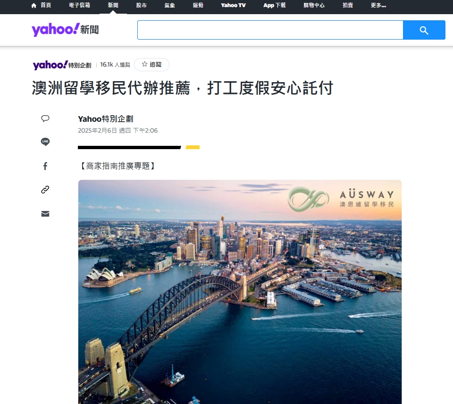The width and height of the screenshot is (453, 404).
Task: Share article on Facebook icon
Action: (x=45, y=166)
